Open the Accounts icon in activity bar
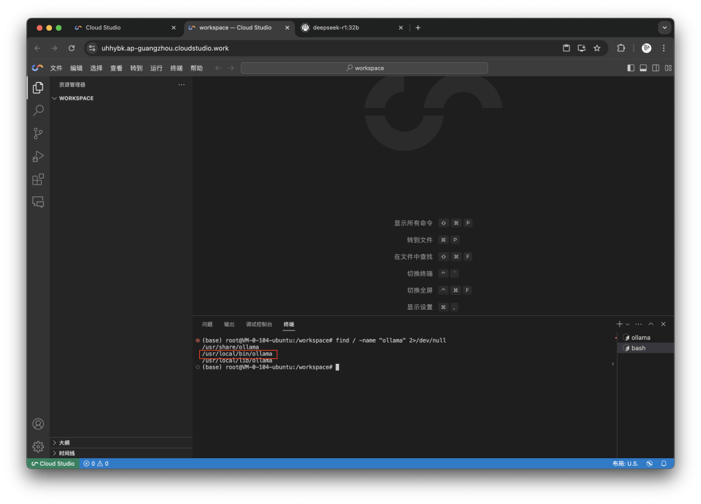Viewport: 701px width, 504px height. pos(38,423)
